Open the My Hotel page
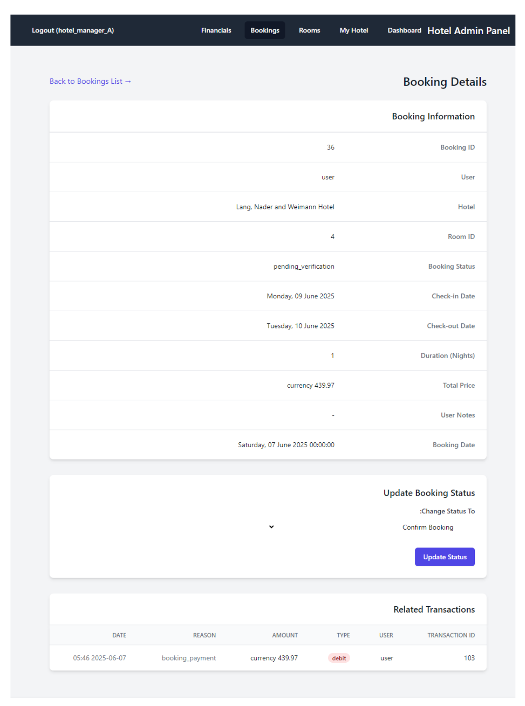525x706 pixels. pyautogui.click(x=354, y=31)
